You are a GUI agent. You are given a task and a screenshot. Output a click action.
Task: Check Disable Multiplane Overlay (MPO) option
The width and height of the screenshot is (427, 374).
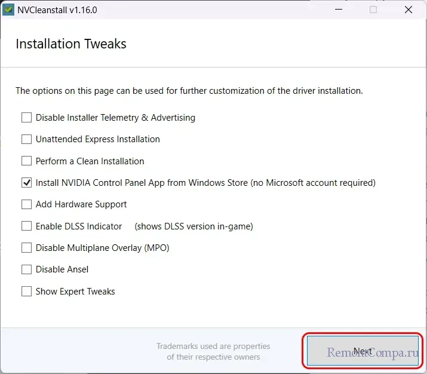click(26, 248)
